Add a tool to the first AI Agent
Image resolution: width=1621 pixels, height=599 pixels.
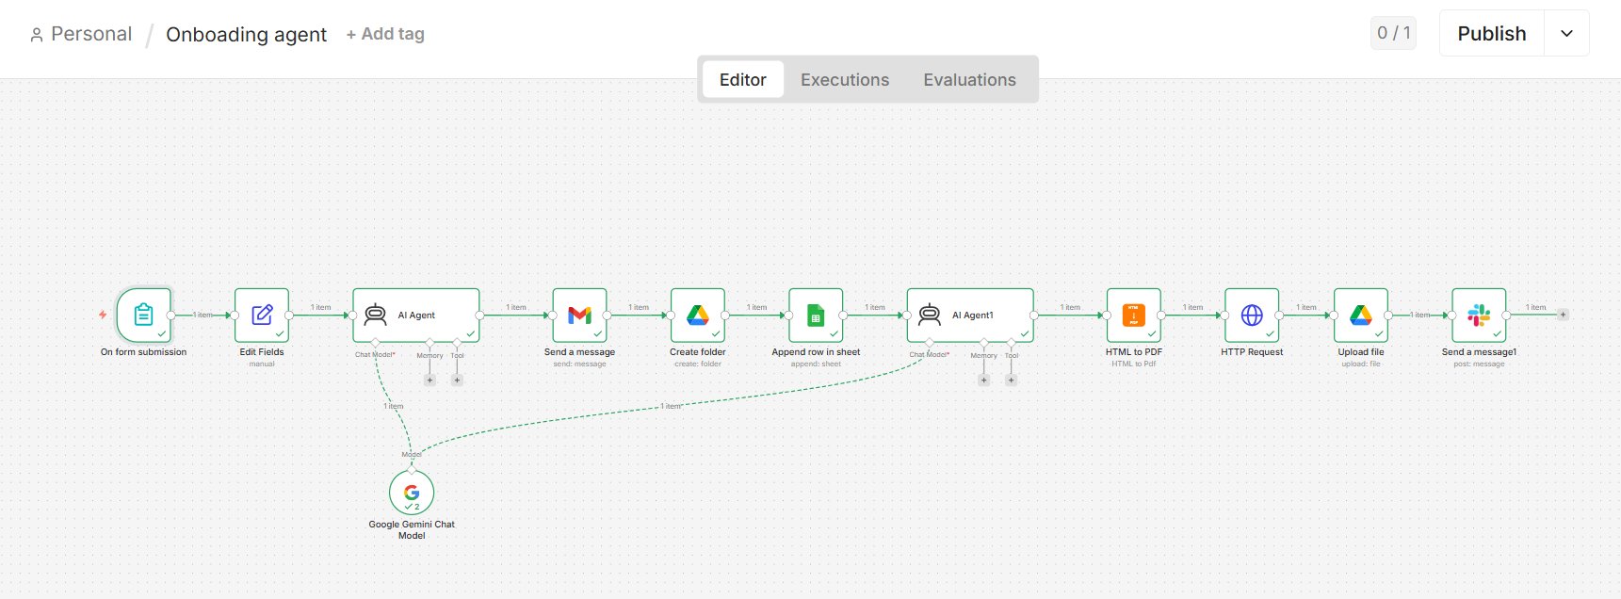click(457, 380)
